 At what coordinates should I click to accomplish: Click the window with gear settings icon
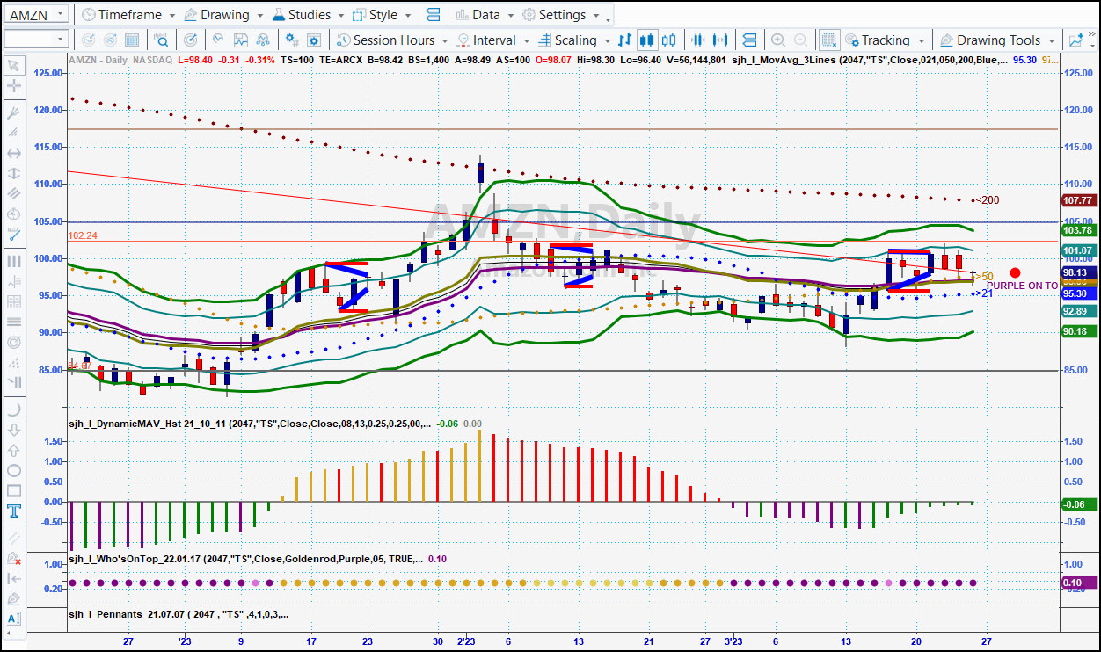tap(315, 40)
